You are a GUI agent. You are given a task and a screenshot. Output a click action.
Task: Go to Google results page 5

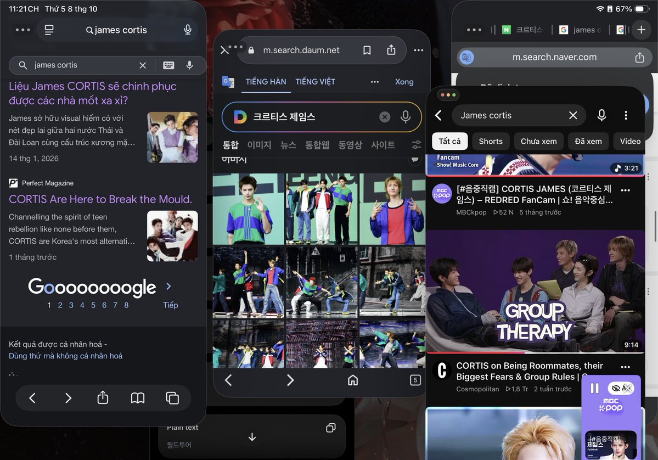coord(93,305)
